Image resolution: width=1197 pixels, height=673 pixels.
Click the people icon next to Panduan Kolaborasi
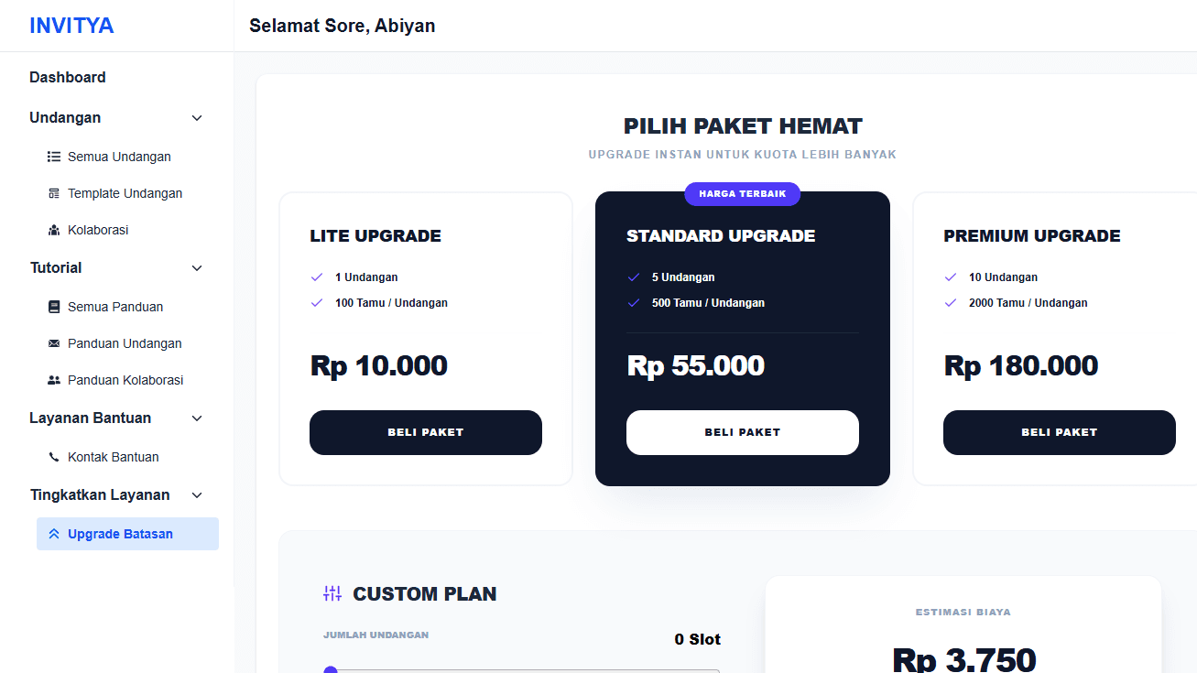point(53,380)
